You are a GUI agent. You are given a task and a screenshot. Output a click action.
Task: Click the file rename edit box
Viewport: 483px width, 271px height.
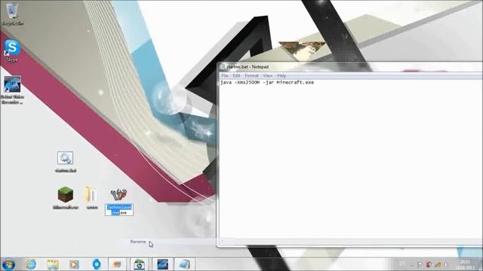119,210
